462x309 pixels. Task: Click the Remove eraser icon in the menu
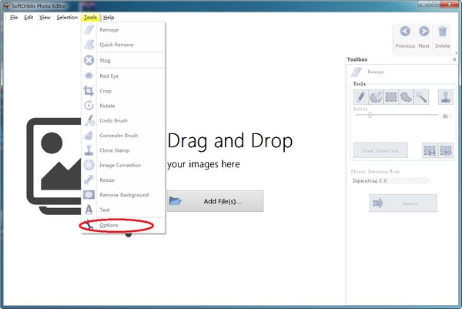(89, 30)
